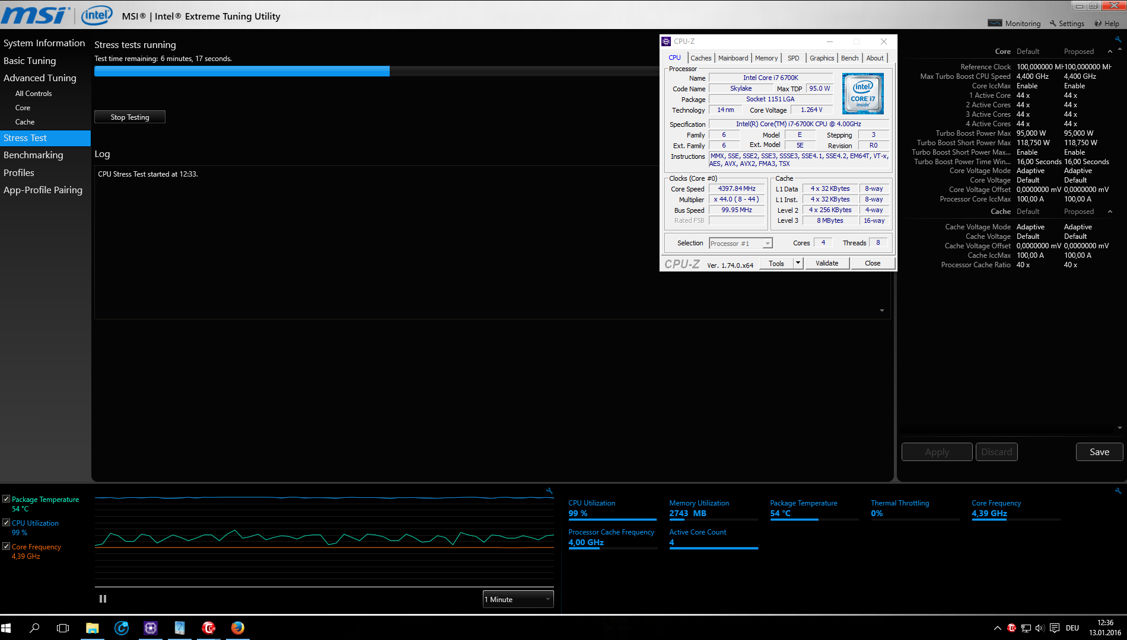Click the Validate button in CPU-Z

pos(827,263)
